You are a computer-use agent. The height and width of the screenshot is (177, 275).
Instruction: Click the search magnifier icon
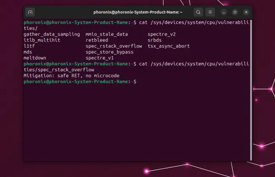click(x=198, y=12)
